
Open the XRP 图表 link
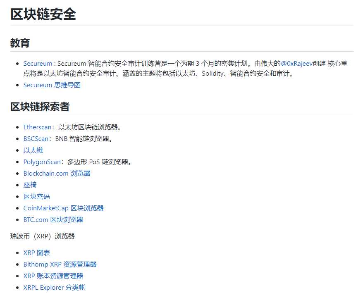click(x=37, y=253)
